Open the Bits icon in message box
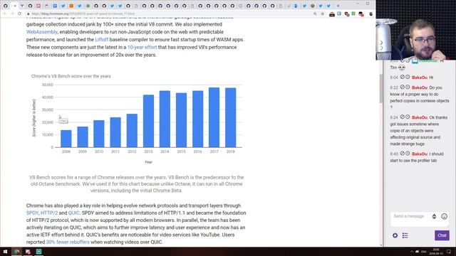The image size is (456, 256). pos(434,216)
